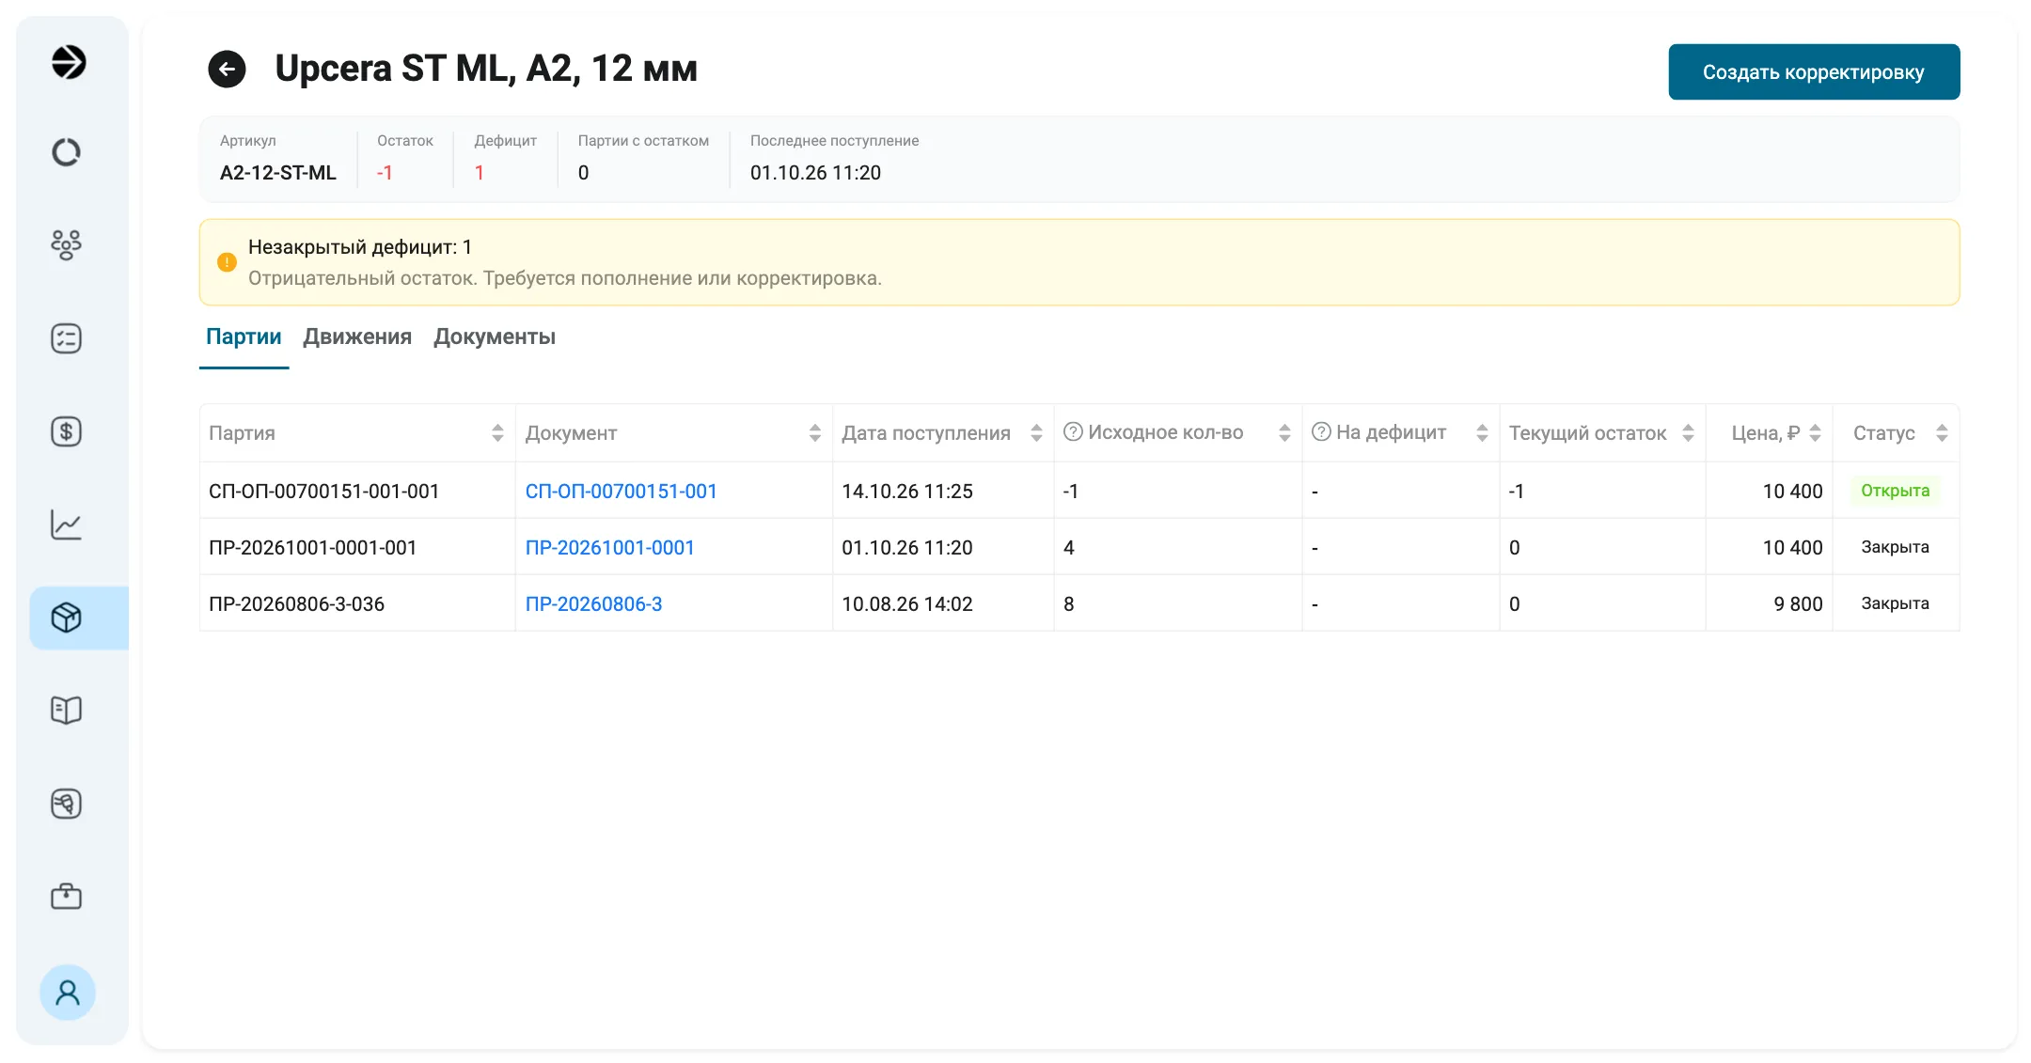Click the help icon beside На дефицит
The height and width of the screenshot is (1063, 2031).
1321,431
